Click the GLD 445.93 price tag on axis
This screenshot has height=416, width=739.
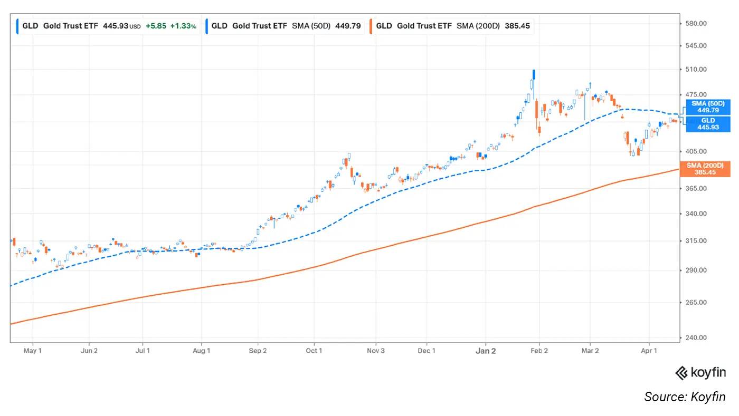click(708, 124)
